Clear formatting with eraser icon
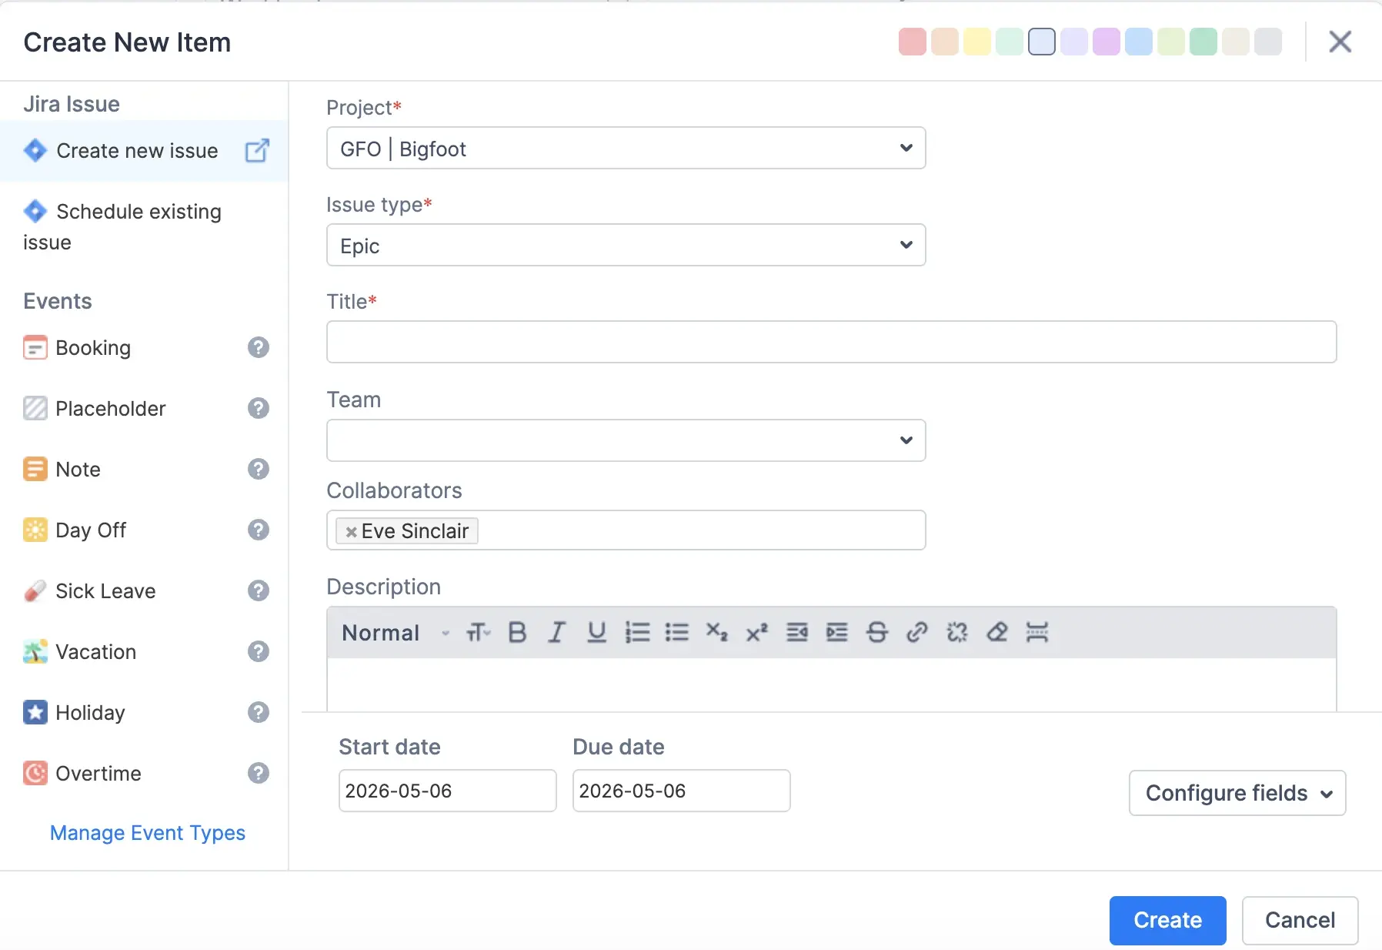The width and height of the screenshot is (1382, 950). point(997,633)
